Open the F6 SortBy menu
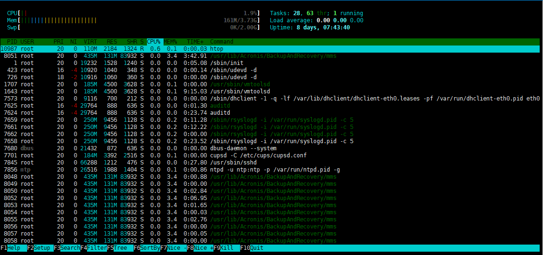The width and height of the screenshot is (543, 255). point(147,248)
